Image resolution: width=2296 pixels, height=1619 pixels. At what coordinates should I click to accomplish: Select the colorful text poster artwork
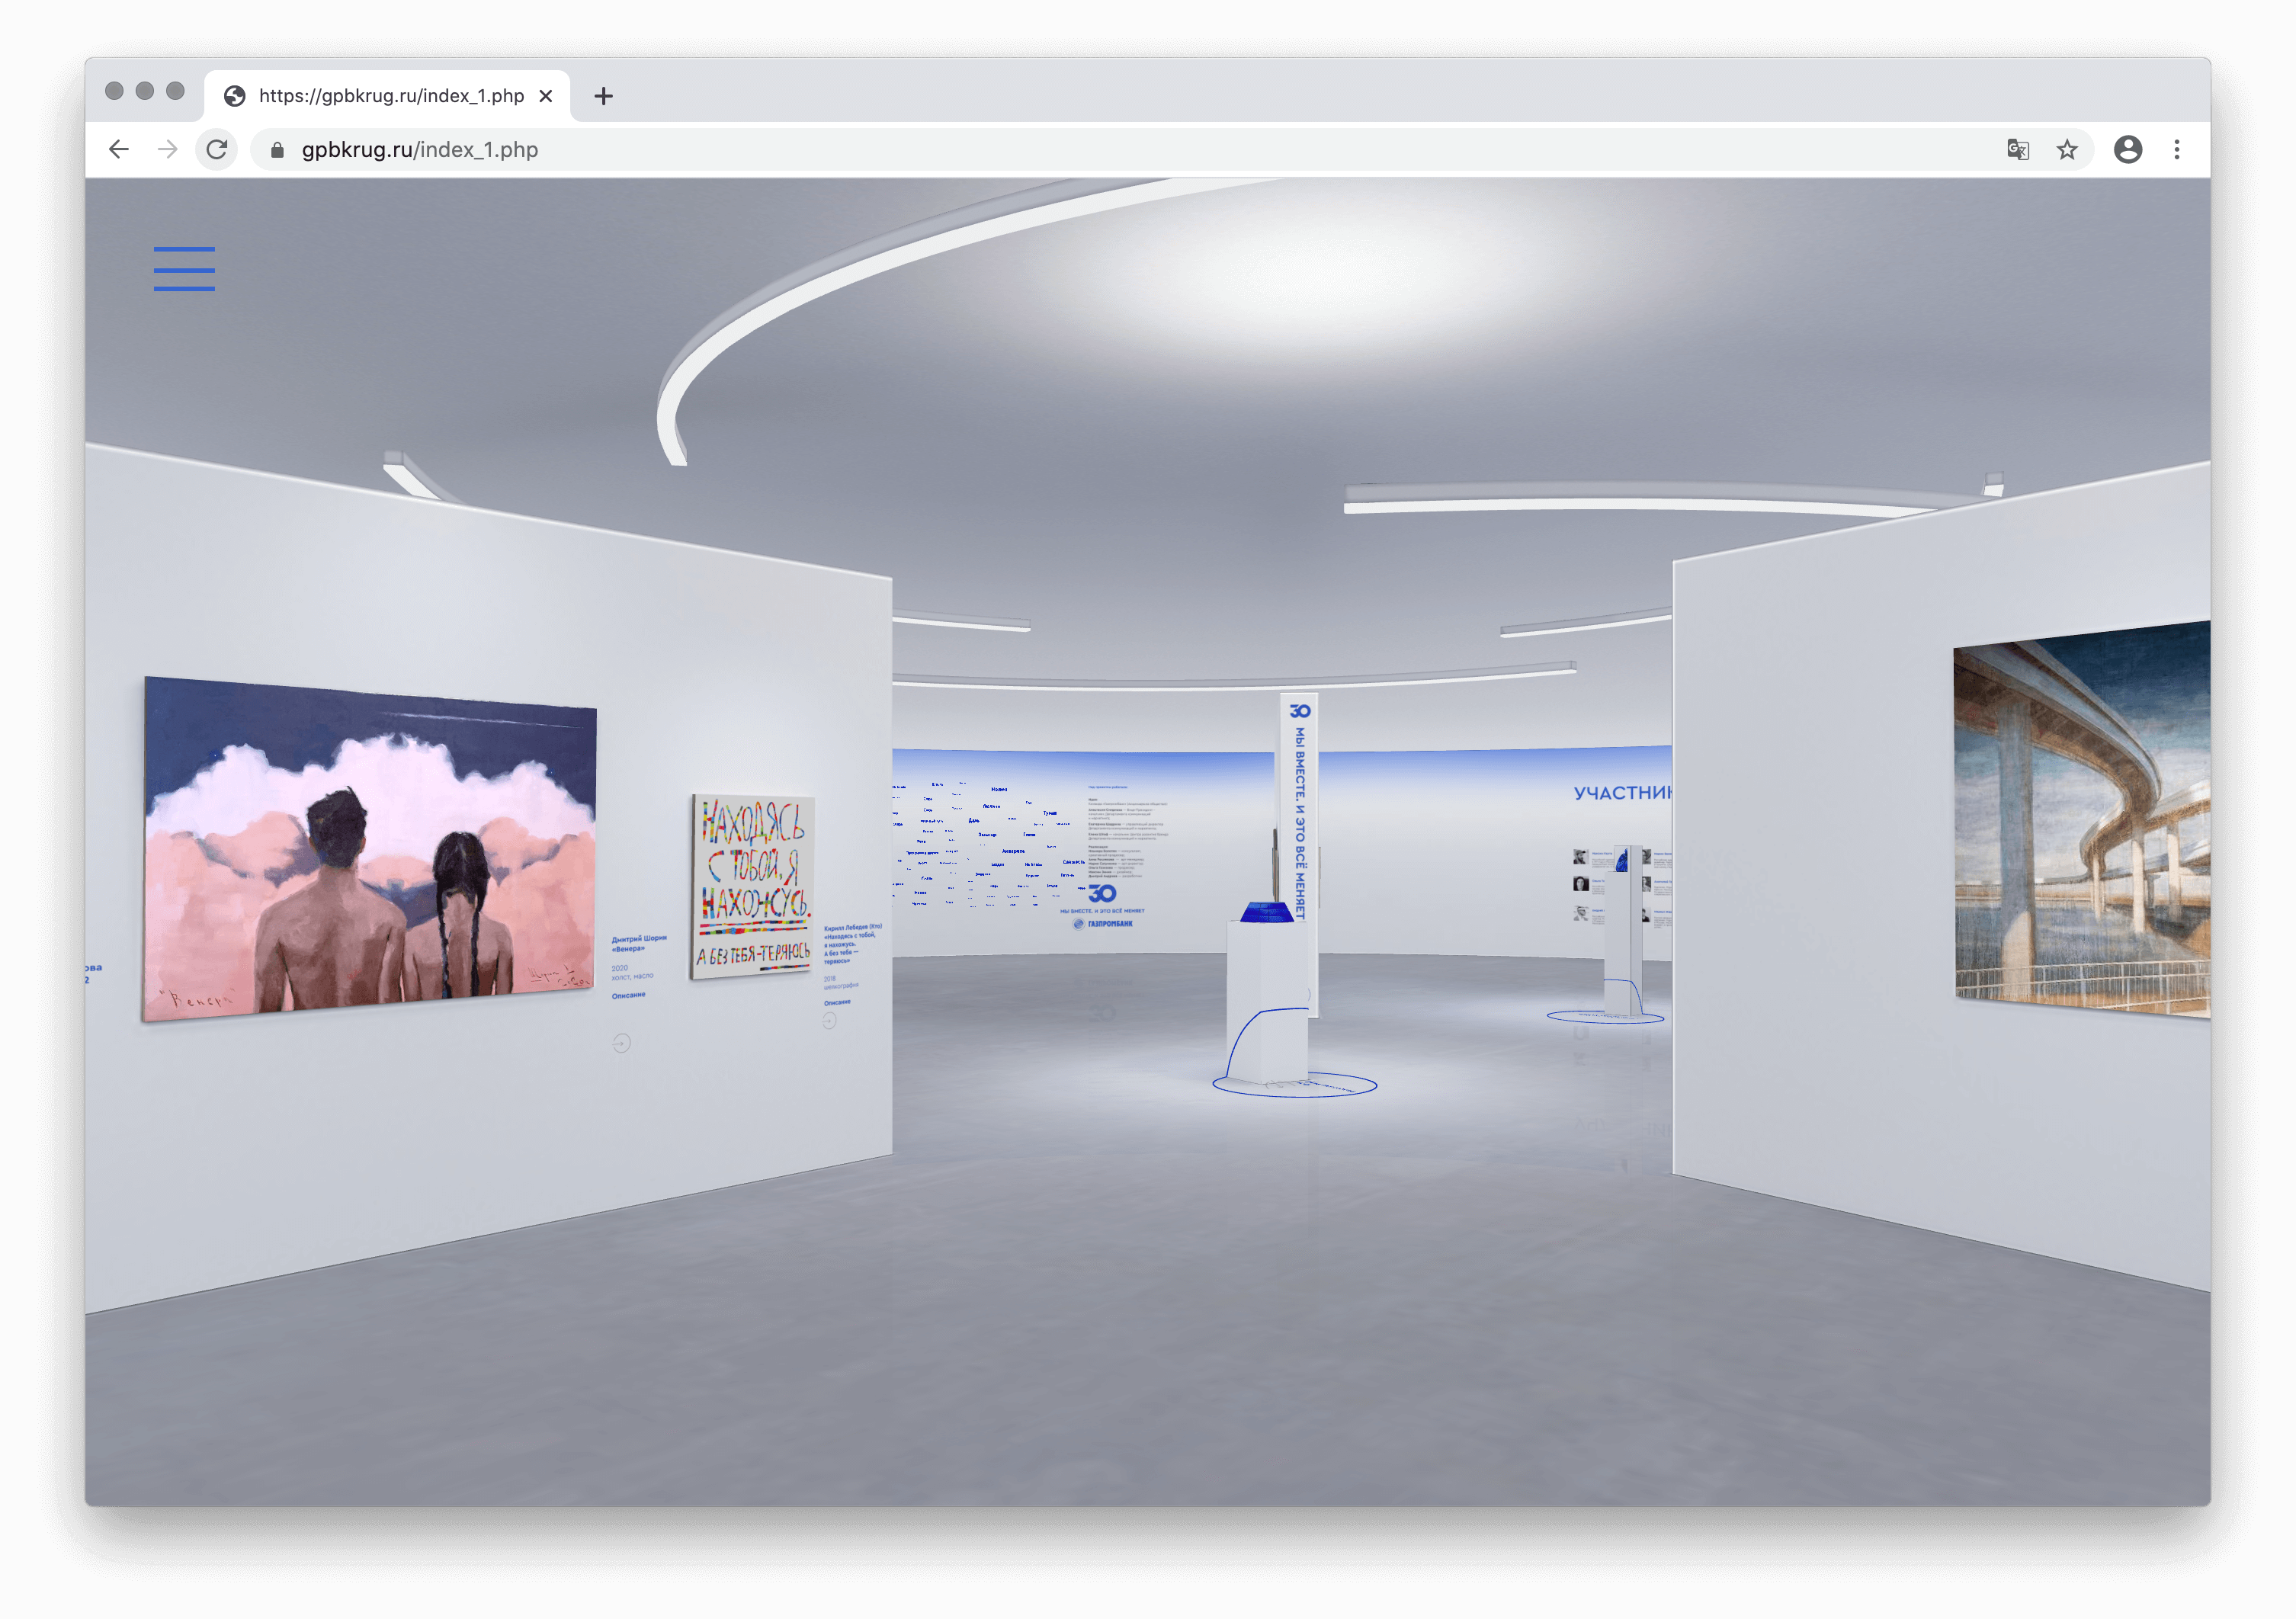pyautogui.click(x=753, y=886)
